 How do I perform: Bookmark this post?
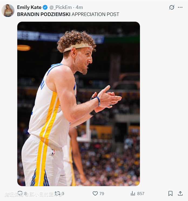[x=170, y=193]
